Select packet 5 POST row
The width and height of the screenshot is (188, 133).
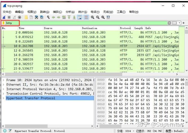click(x=90, y=37)
